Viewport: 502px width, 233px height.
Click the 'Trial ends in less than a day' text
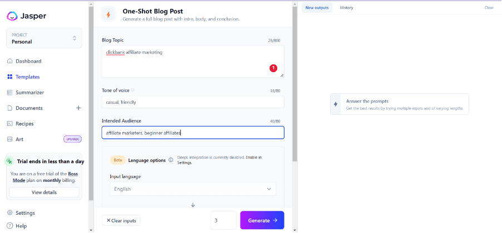51,161
